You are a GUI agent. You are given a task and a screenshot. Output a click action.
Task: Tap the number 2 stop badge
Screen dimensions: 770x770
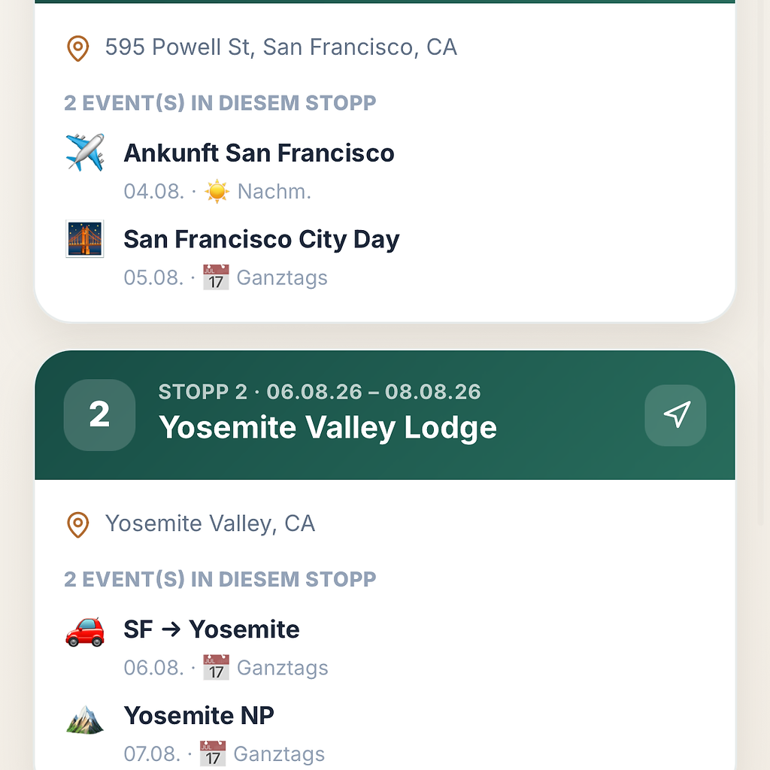pyautogui.click(x=100, y=415)
